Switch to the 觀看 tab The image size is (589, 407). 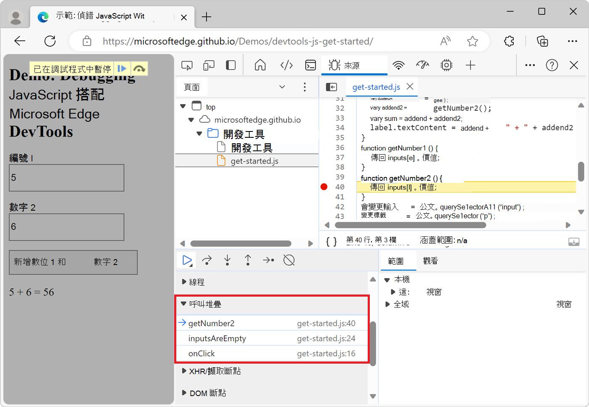(x=430, y=261)
